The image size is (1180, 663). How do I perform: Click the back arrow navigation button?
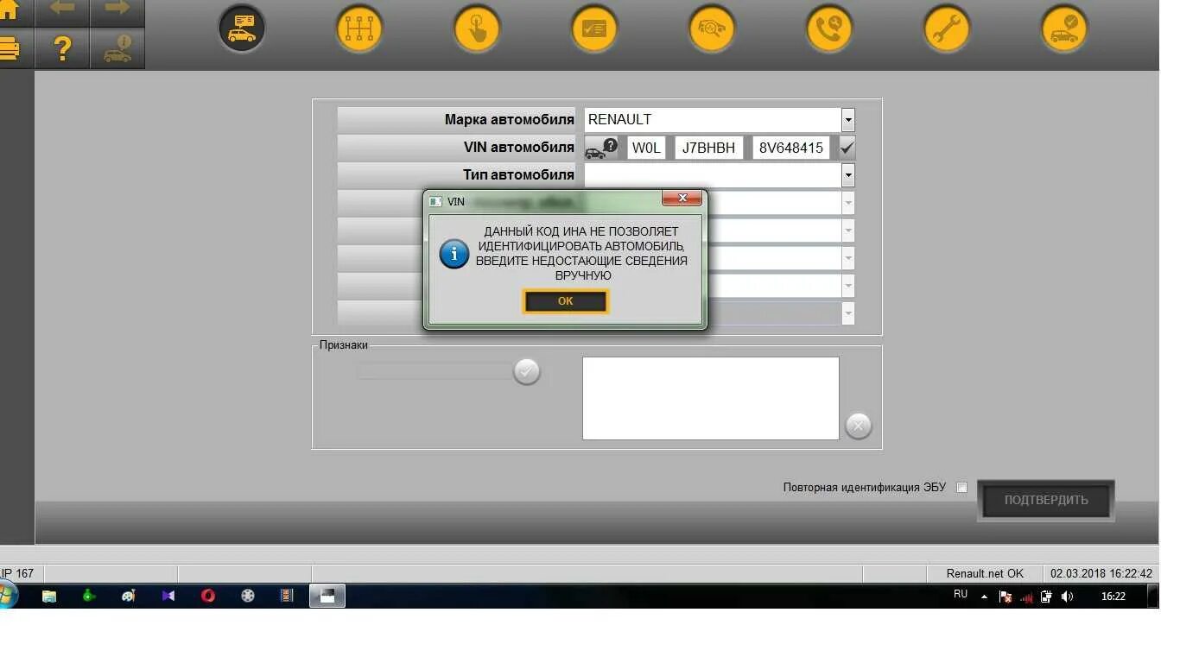(62, 10)
